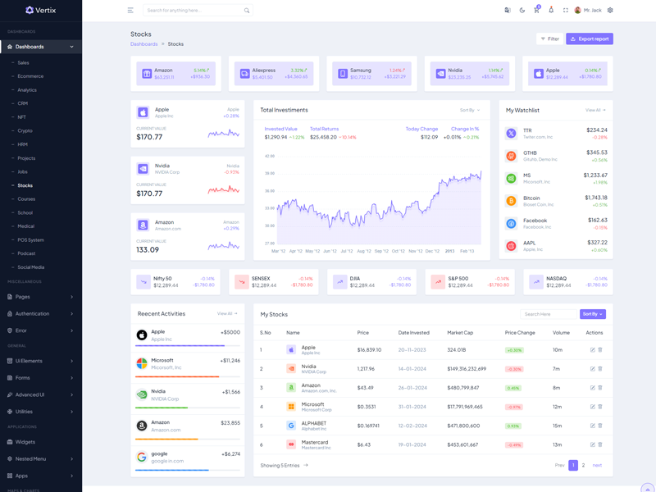The width and height of the screenshot is (656, 492).
Task: Click the Export report button
Action: [590, 39]
